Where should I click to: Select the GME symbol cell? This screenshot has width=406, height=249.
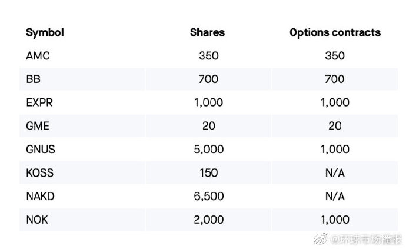(38, 126)
